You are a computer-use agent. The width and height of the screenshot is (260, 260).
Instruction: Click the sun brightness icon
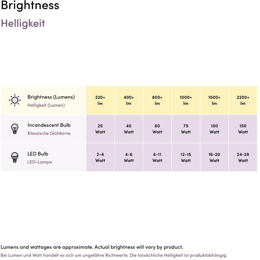pyautogui.click(x=15, y=100)
